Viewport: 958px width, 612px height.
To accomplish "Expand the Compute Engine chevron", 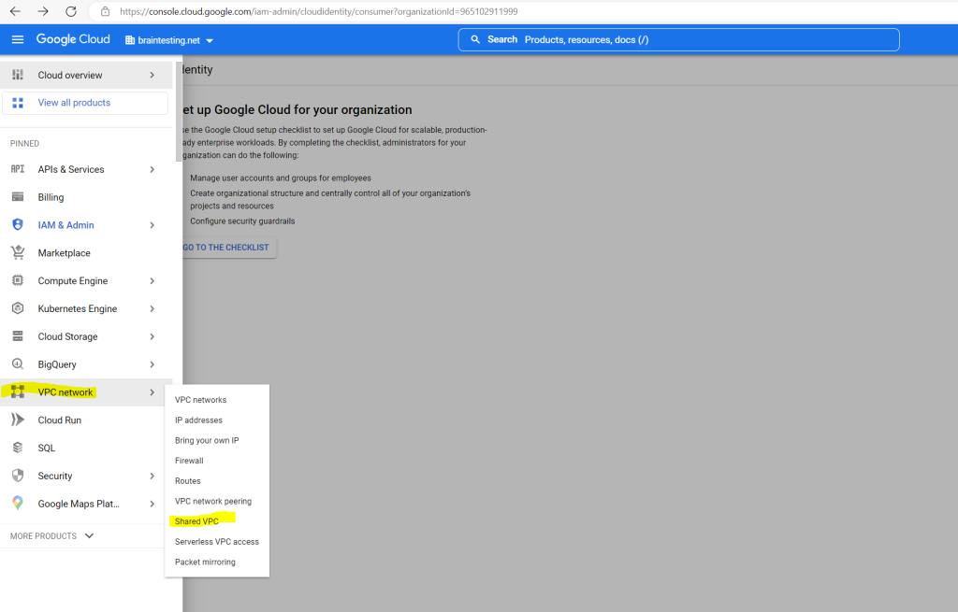I will tap(152, 280).
